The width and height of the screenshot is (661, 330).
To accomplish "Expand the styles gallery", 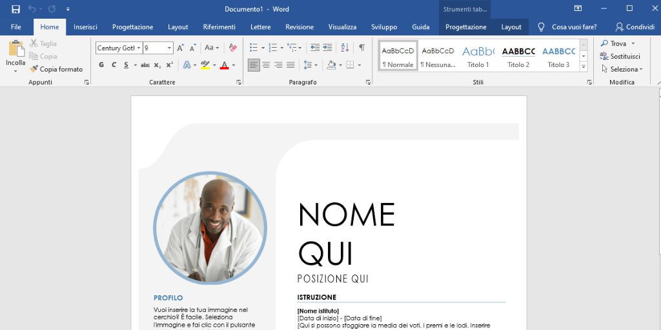I will 584,66.
